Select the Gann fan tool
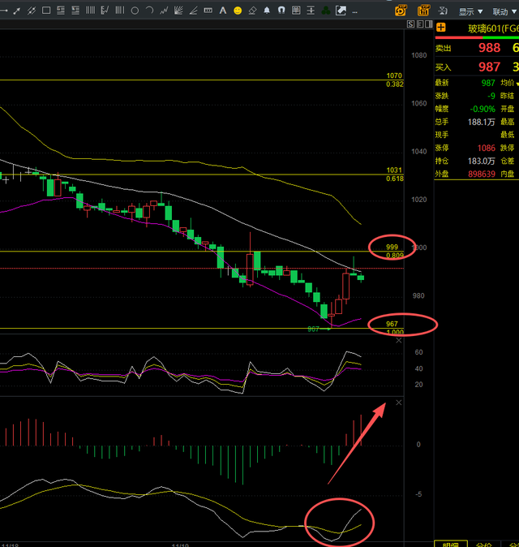 [x=178, y=11]
